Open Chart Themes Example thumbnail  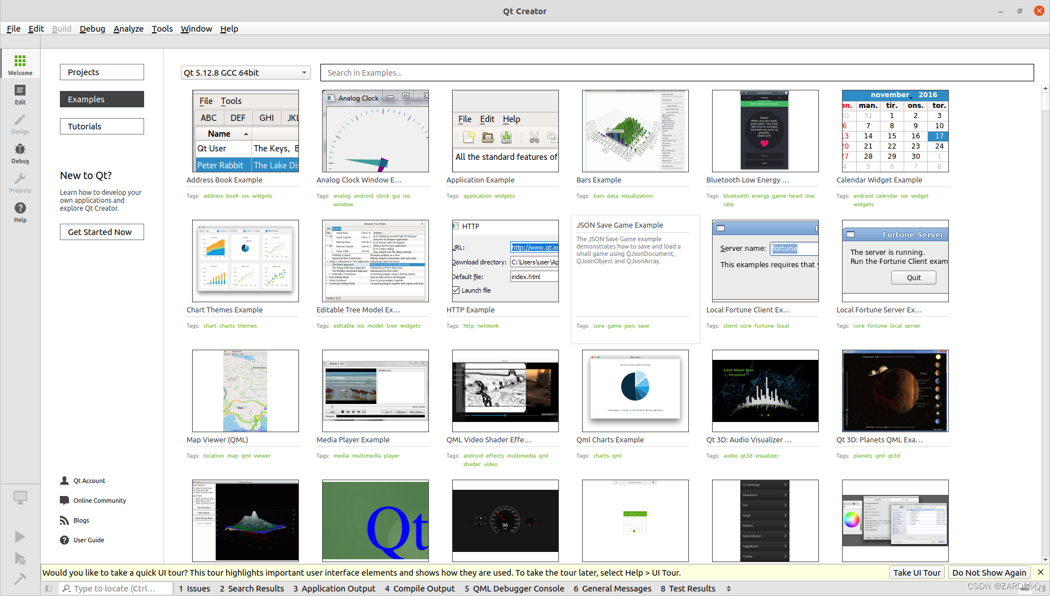point(245,261)
